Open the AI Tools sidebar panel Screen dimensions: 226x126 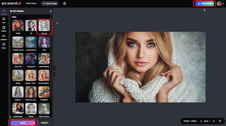pos(4,12)
